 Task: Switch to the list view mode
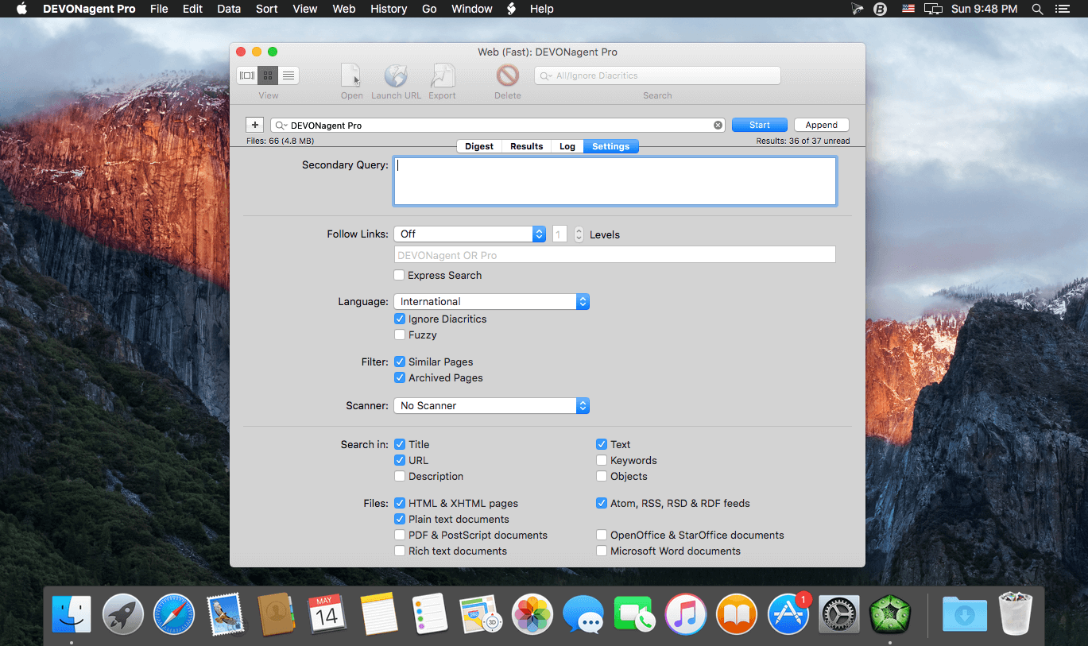288,75
